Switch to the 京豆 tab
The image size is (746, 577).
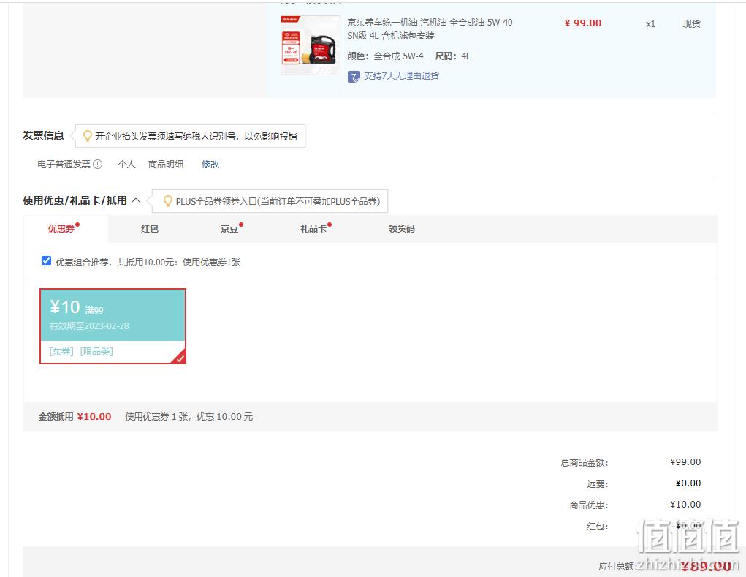(x=229, y=229)
